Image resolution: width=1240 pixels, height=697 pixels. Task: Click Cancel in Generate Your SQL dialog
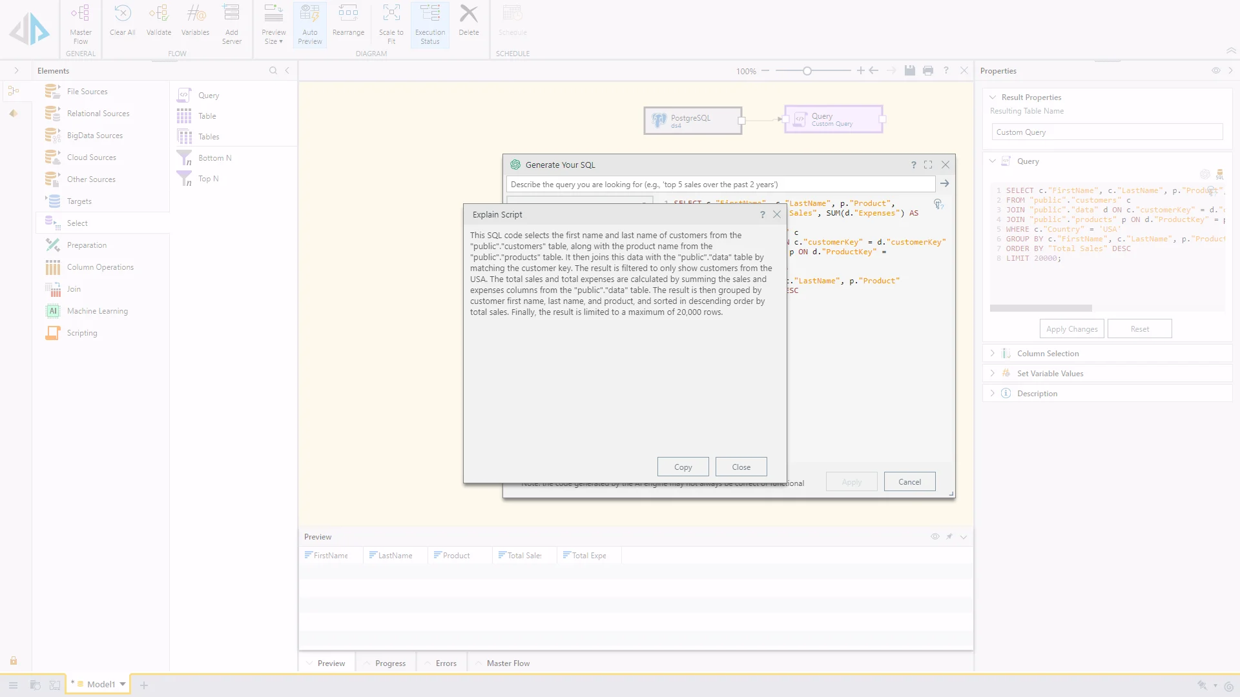pos(909,482)
